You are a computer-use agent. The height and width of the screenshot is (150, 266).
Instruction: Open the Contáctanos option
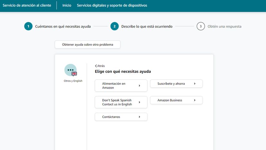click(x=121, y=117)
